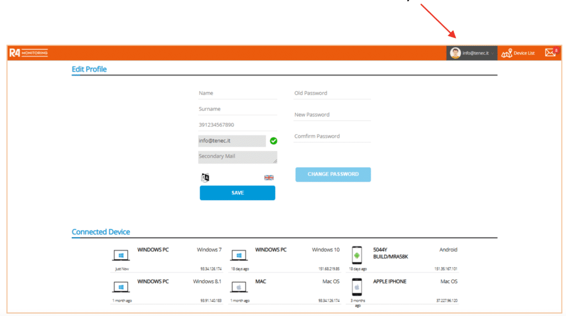Select the Windows 10 PC device entry
The width and height of the screenshot is (566, 316).
(x=285, y=259)
